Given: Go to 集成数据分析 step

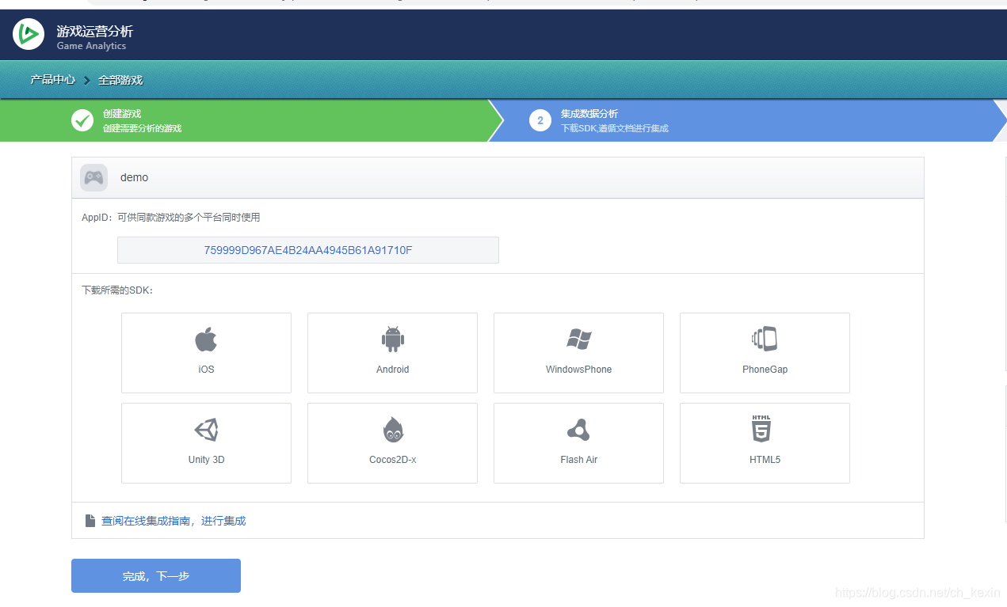Looking at the screenshot, I should [x=589, y=114].
